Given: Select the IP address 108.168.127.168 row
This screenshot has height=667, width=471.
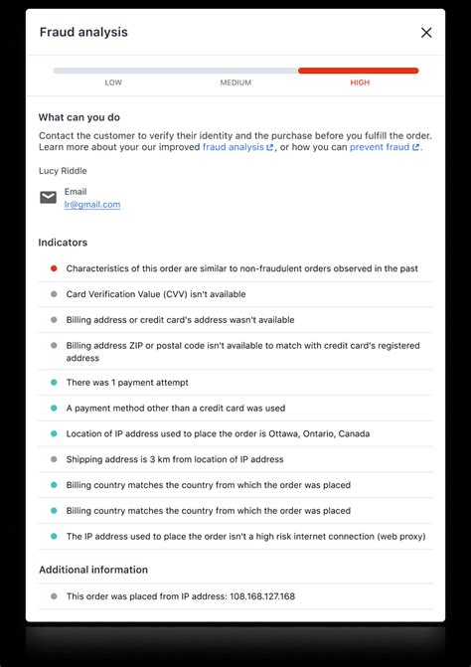Looking at the screenshot, I should point(235,596).
